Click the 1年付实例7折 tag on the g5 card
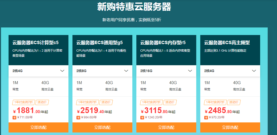The height and width of the screenshot is (135, 277). pyautogui.click(x=88, y=102)
